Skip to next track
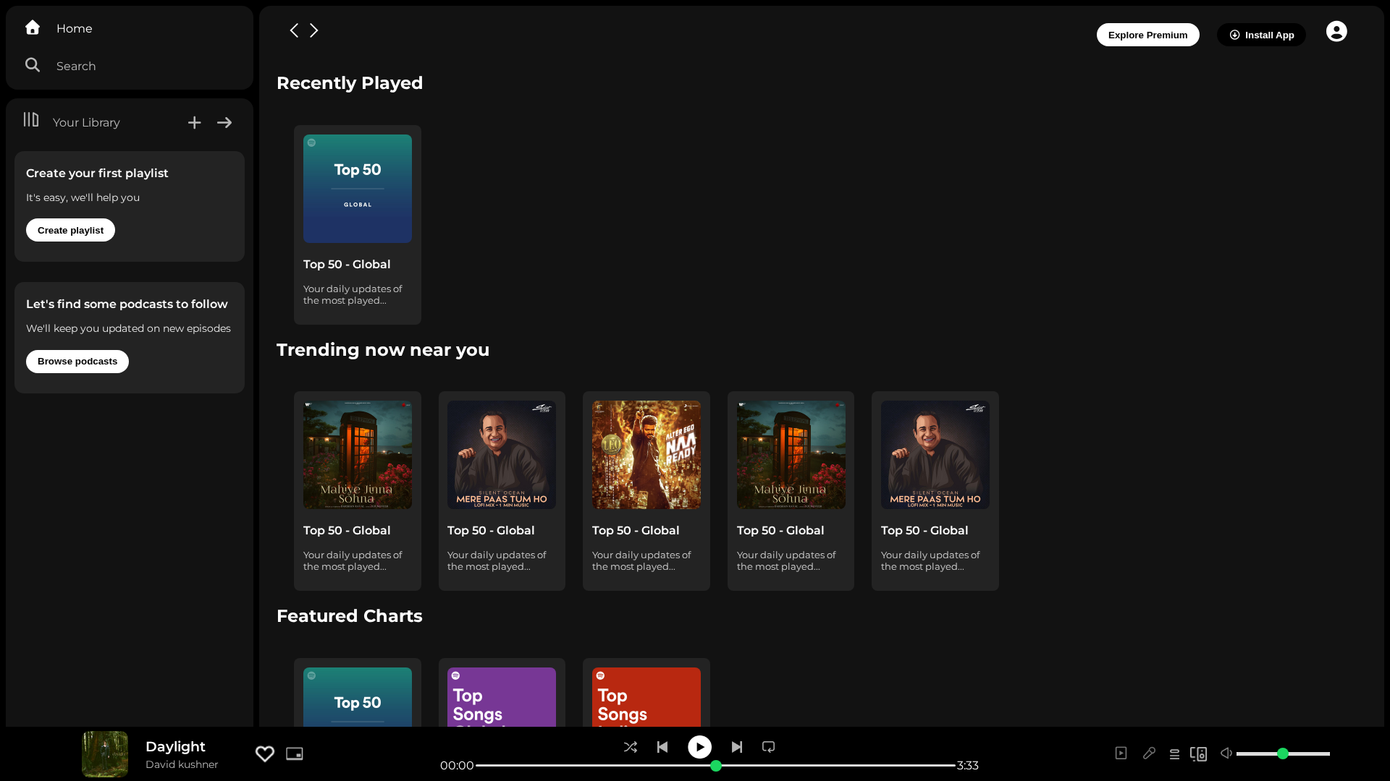The image size is (1390, 781). (x=737, y=747)
